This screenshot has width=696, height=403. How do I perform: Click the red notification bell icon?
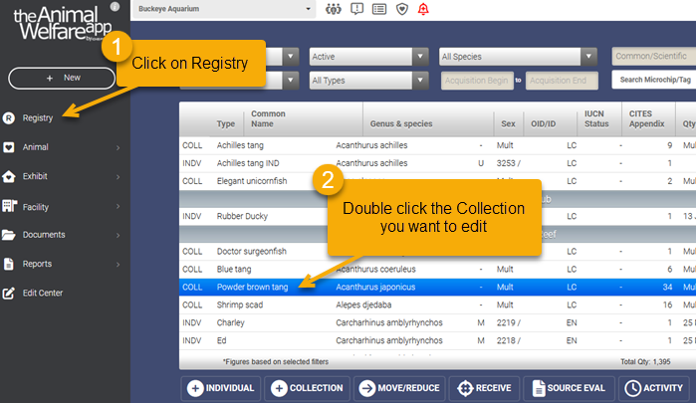click(423, 9)
